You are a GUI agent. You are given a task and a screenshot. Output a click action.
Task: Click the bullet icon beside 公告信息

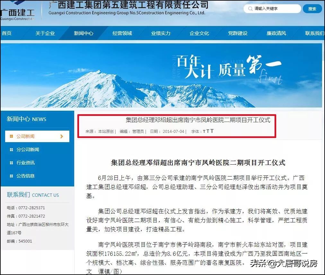click(12, 176)
